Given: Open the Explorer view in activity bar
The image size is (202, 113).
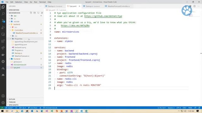Looking at the screenshot, I should click(x=3, y=7).
